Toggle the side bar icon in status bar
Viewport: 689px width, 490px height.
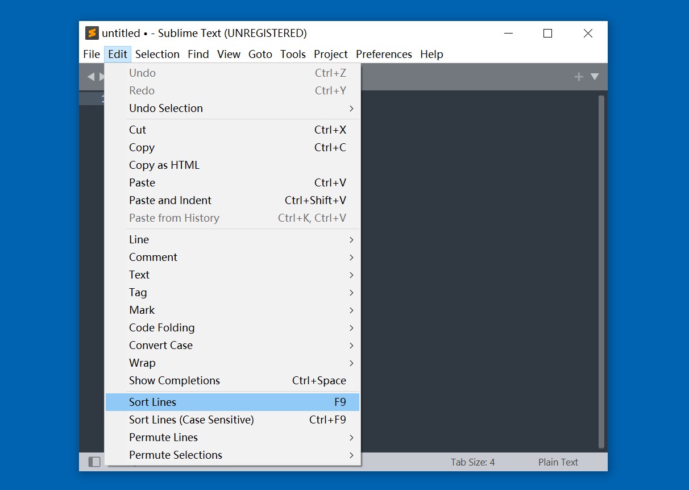(x=94, y=462)
